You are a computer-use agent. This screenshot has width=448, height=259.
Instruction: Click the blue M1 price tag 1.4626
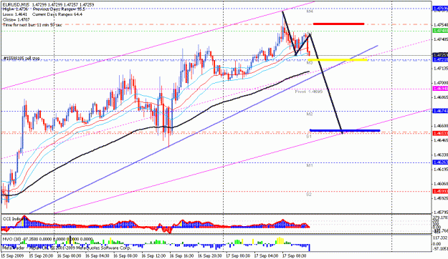441,162
